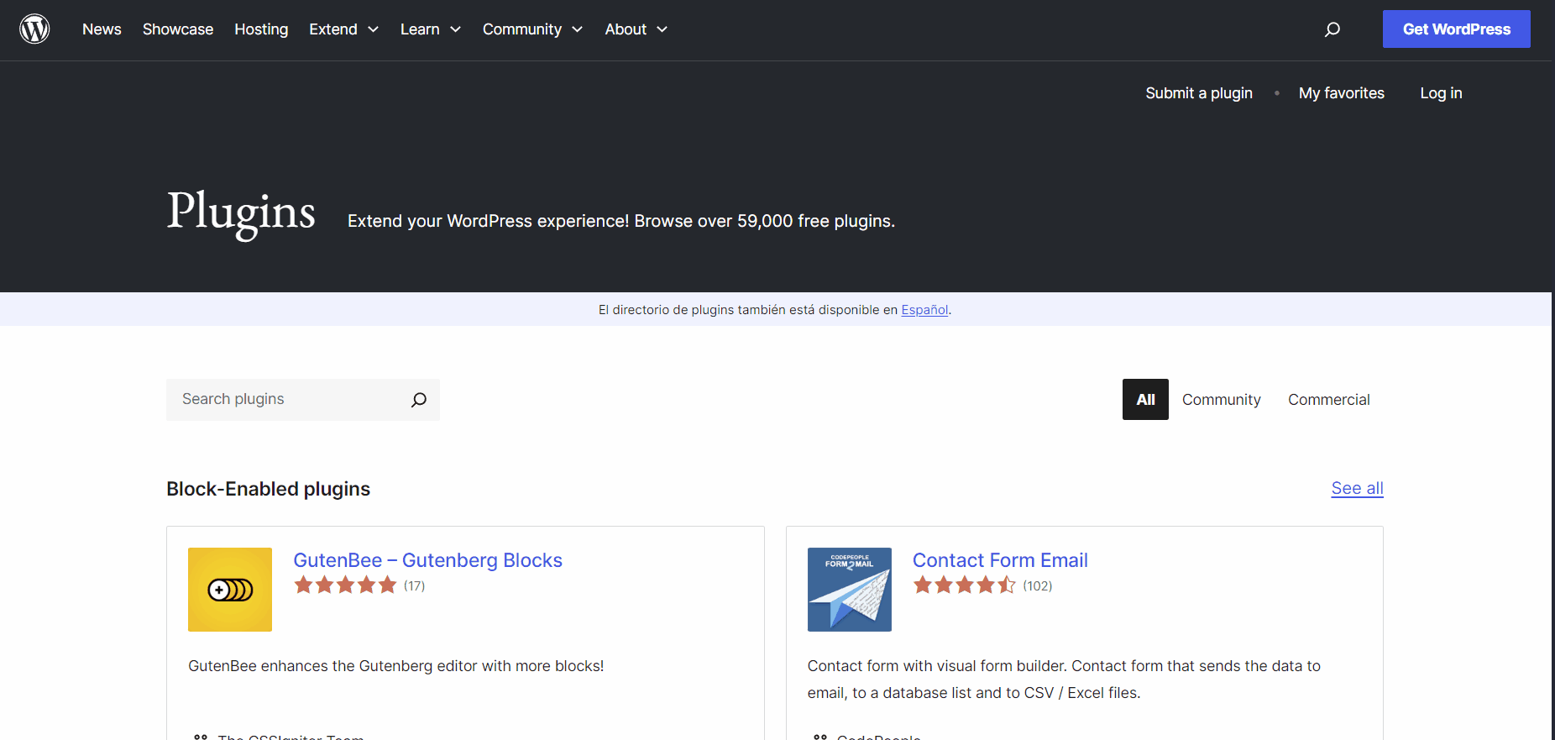Select the All filter tab
Image resolution: width=1555 pixels, height=740 pixels.
pyautogui.click(x=1145, y=400)
